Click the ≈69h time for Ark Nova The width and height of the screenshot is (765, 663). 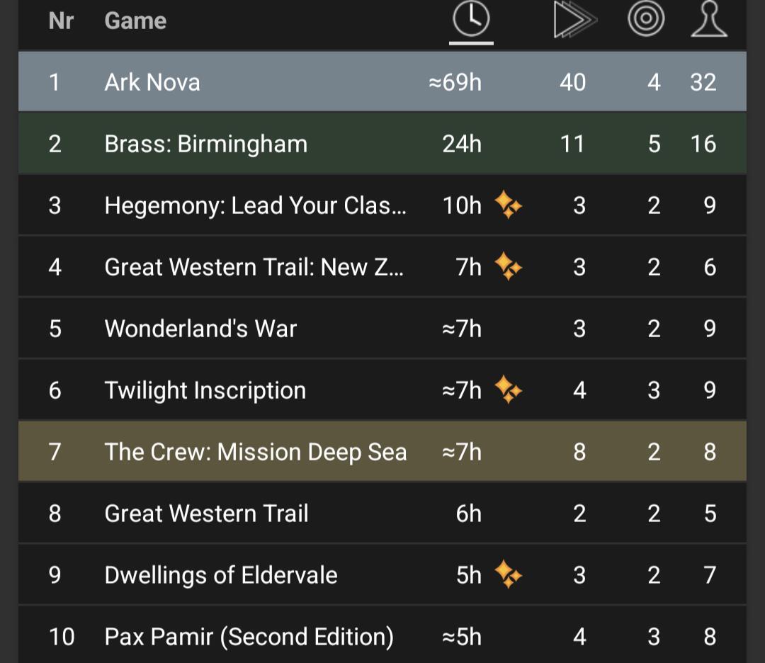pyautogui.click(x=455, y=82)
